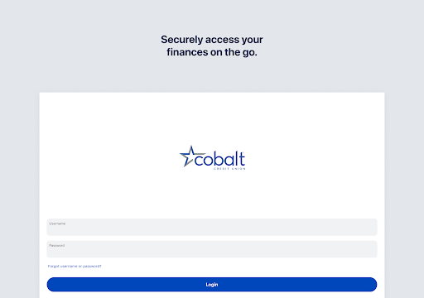Click the Username placeholder label

(x=57, y=223)
